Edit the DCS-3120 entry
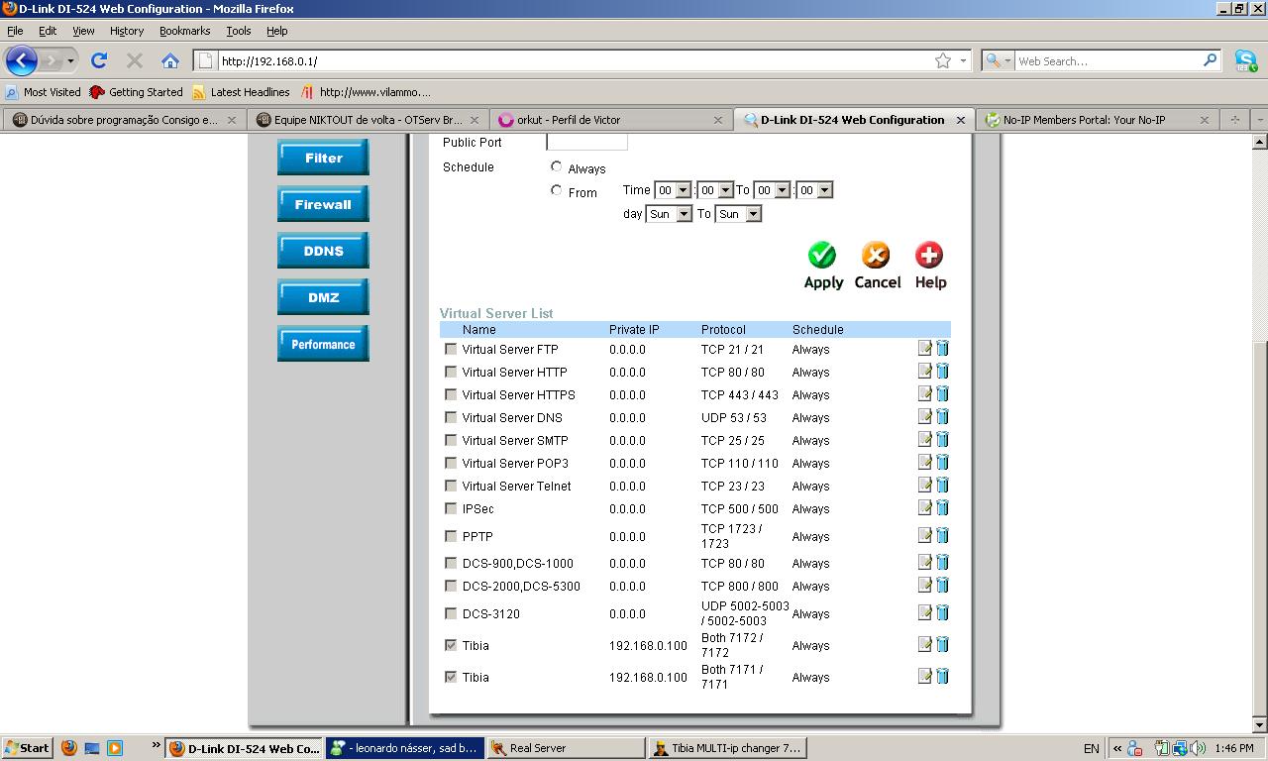 pyautogui.click(x=924, y=612)
